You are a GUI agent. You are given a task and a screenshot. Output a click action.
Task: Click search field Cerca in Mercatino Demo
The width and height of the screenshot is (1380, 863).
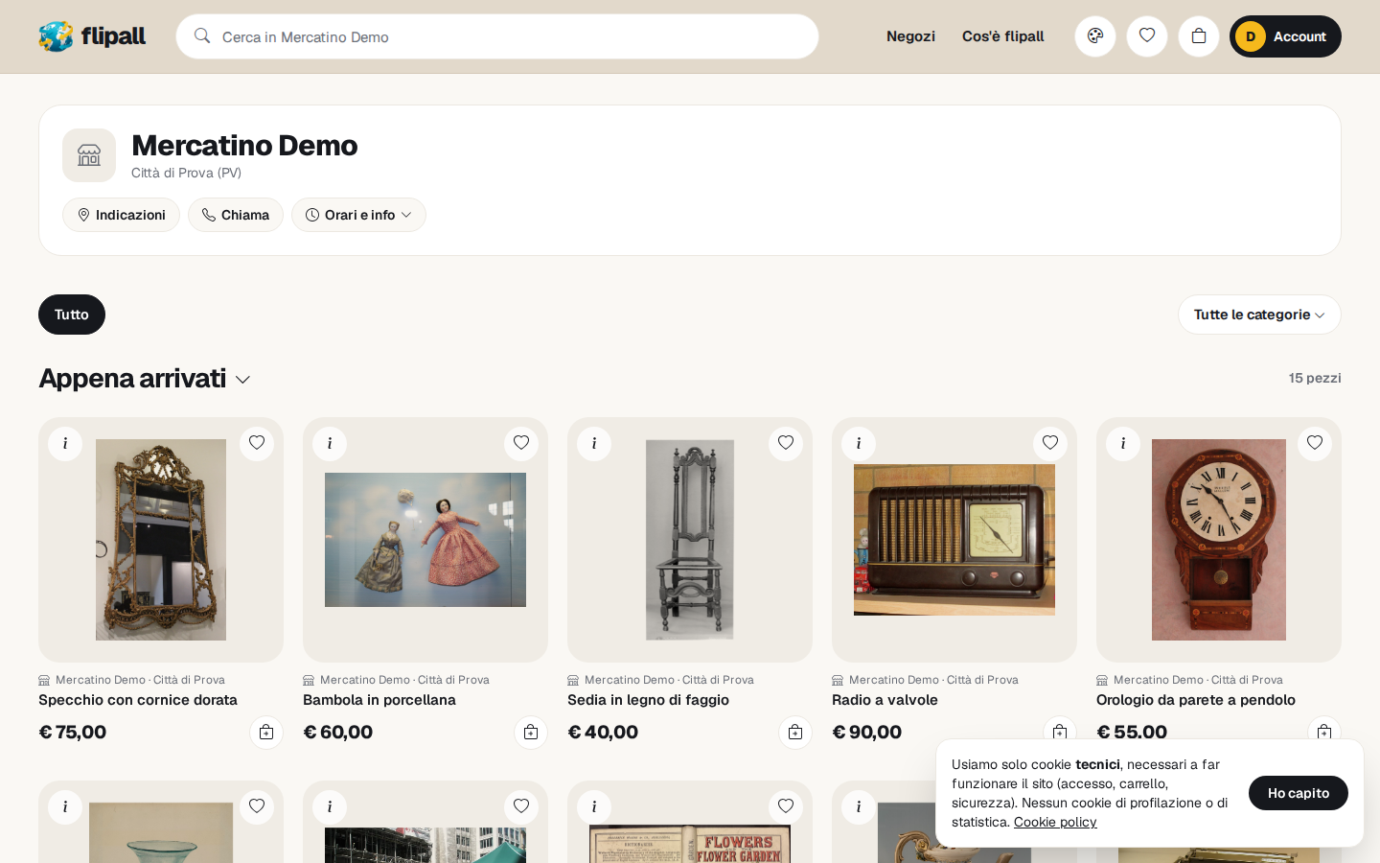point(497,36)
